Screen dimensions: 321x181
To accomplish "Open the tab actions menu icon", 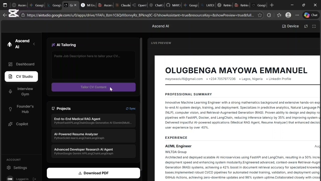I will [x=5, y=5].
